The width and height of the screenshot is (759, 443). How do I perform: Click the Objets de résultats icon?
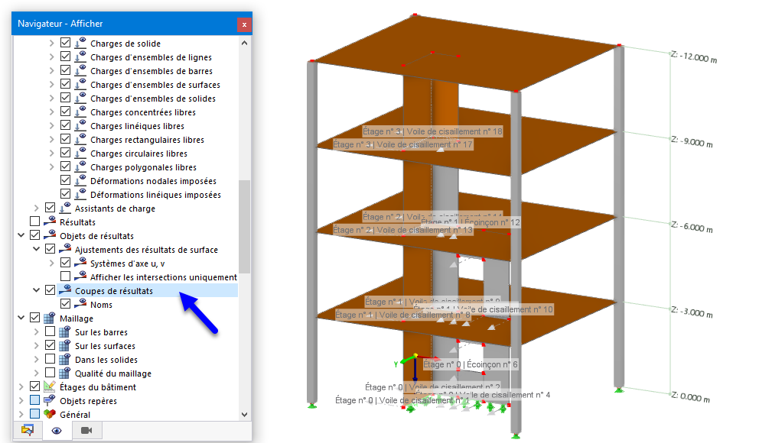point(50,235)
